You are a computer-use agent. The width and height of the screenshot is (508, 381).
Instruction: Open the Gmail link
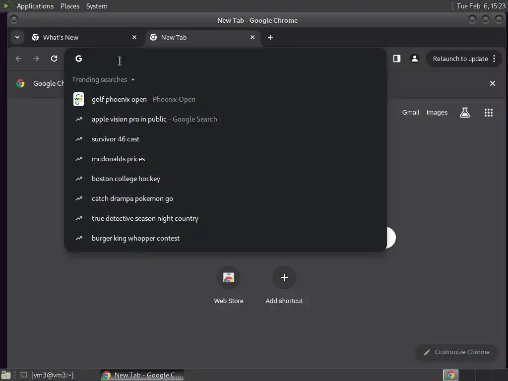(410, 113)
